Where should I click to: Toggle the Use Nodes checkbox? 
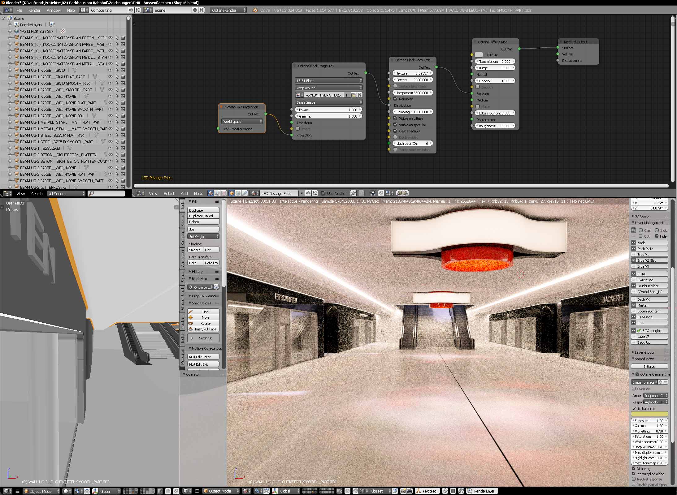(x=323, y=193)
